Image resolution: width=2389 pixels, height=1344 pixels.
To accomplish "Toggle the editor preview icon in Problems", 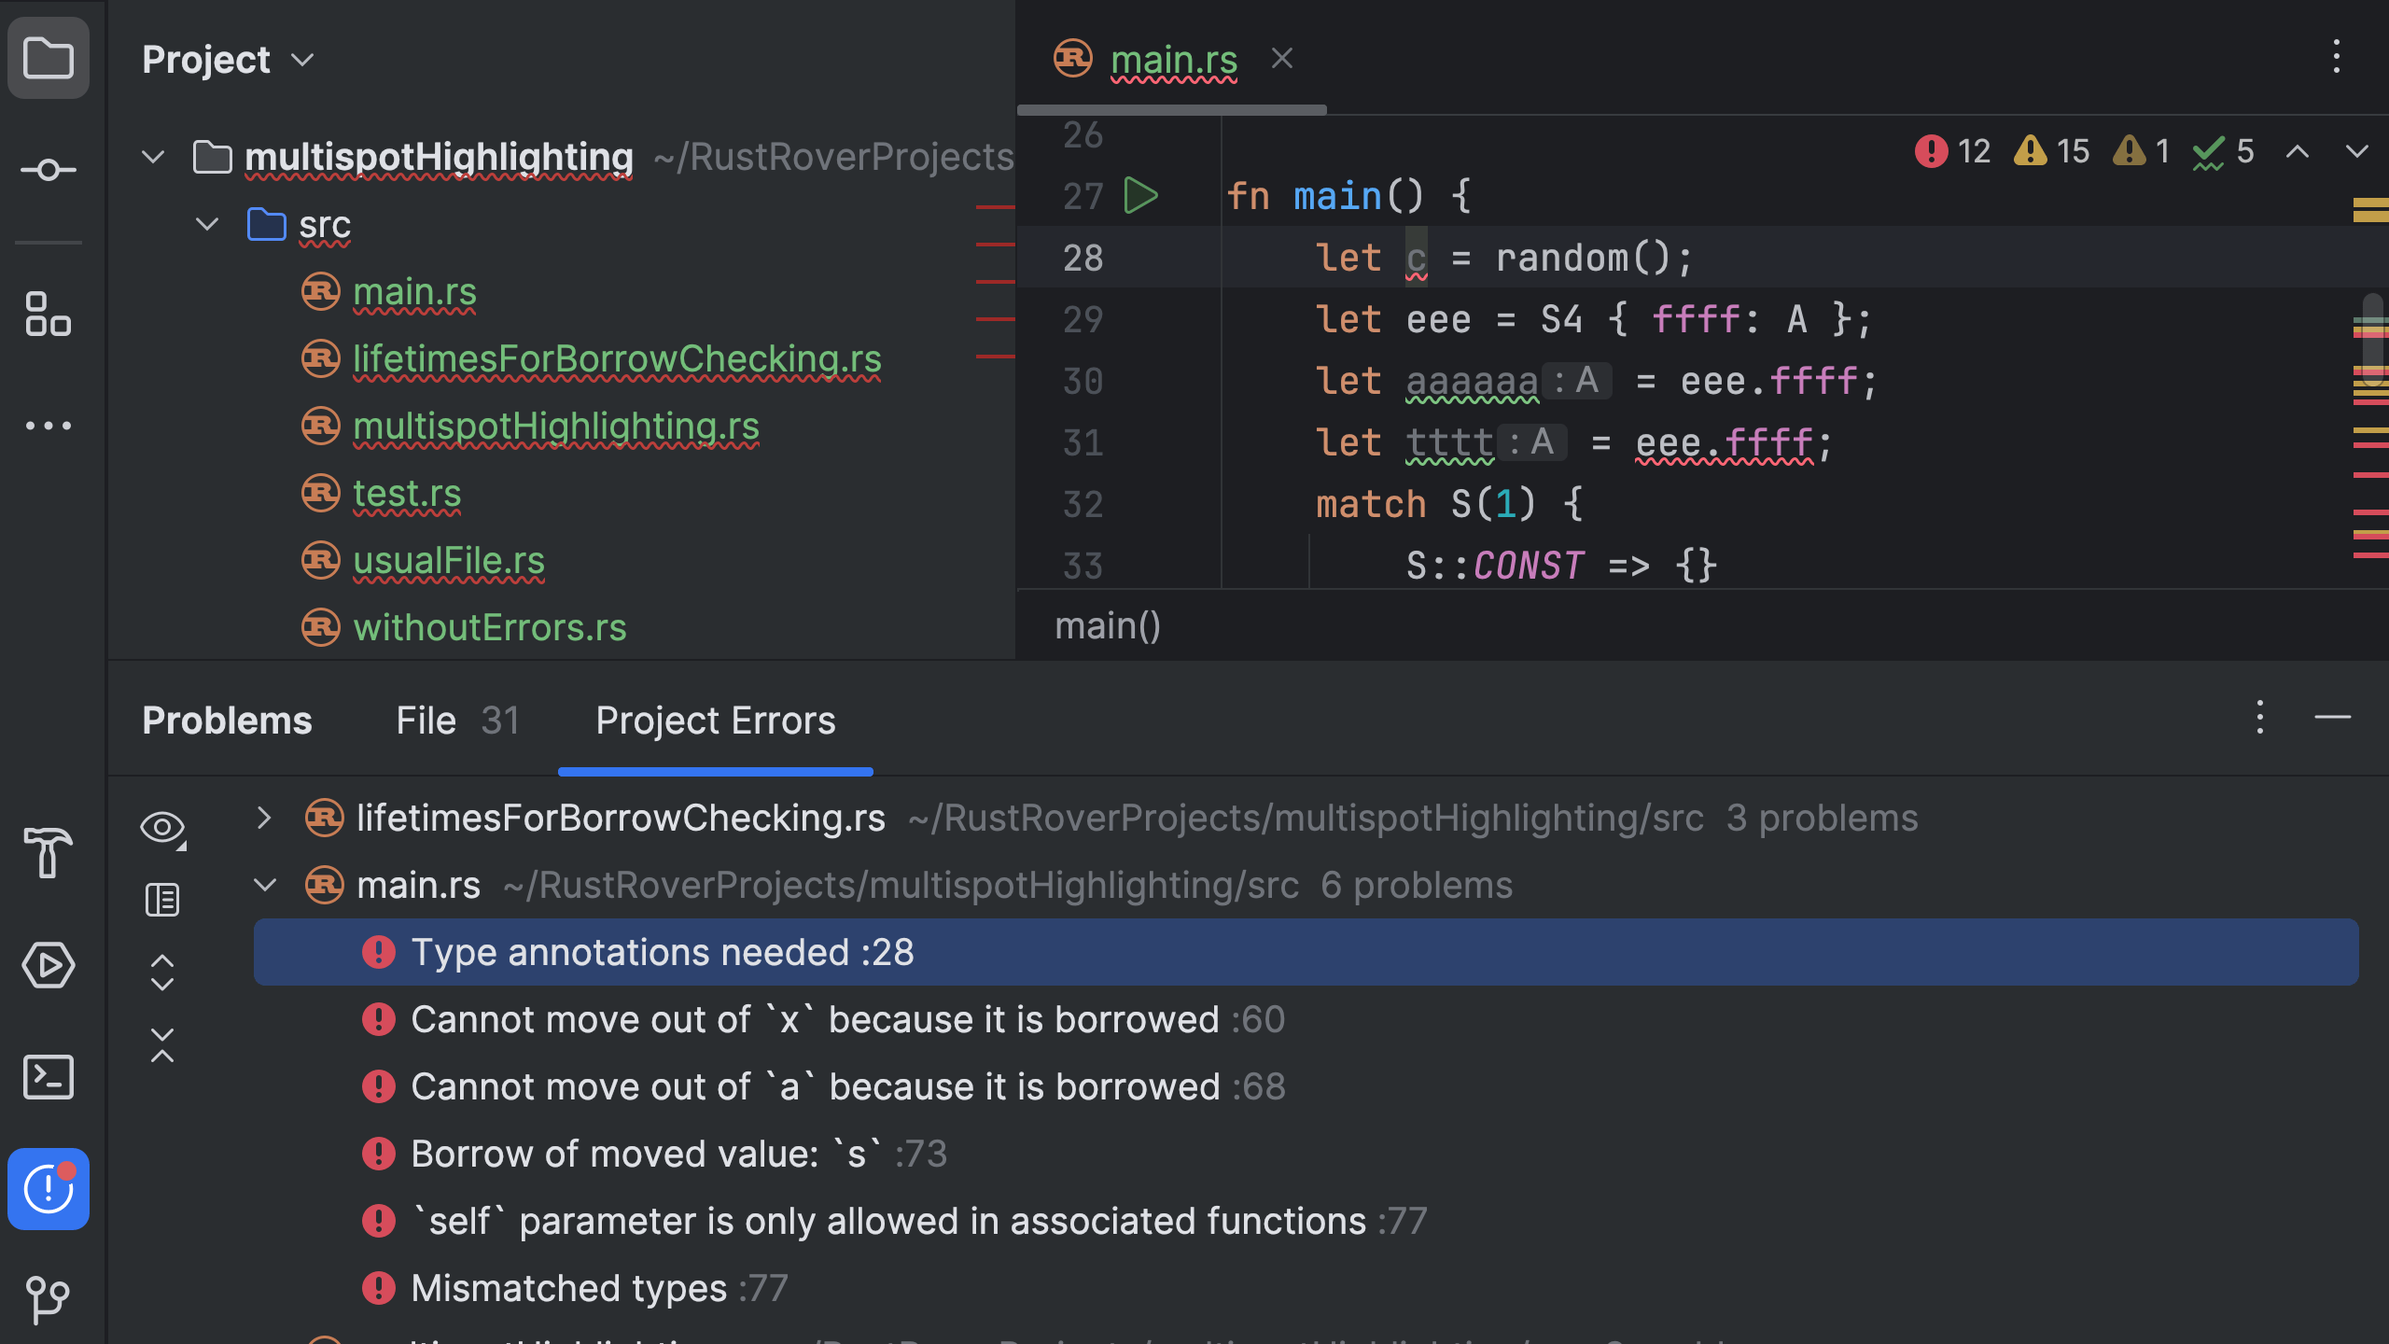I will pyautogui.click(x=162, y=900).
